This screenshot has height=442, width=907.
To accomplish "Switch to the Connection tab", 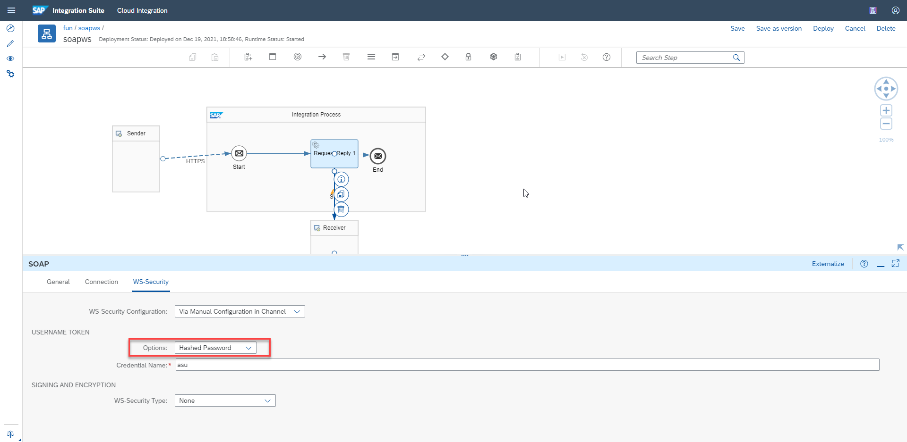I will 102,282.
